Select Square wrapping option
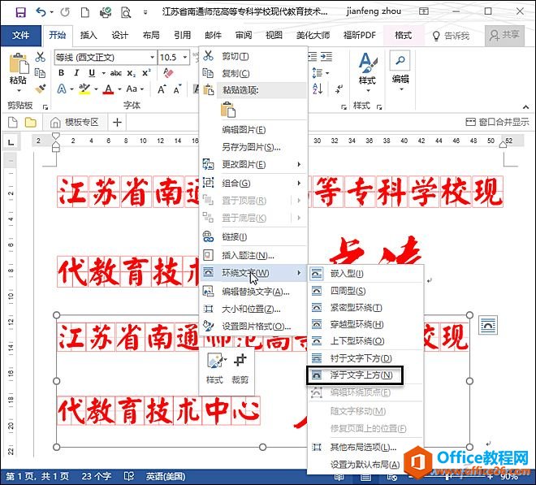 point(365,291)
